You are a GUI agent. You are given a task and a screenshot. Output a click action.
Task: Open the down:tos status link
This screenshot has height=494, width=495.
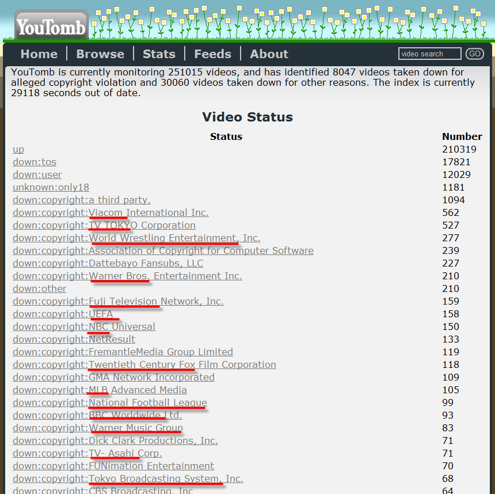point(35,162)
